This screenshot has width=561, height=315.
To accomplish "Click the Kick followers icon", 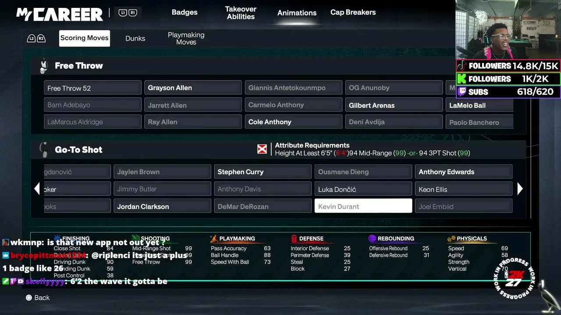I will pos(461,79).
